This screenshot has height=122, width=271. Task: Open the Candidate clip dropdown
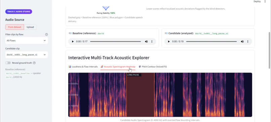point(27,54)
